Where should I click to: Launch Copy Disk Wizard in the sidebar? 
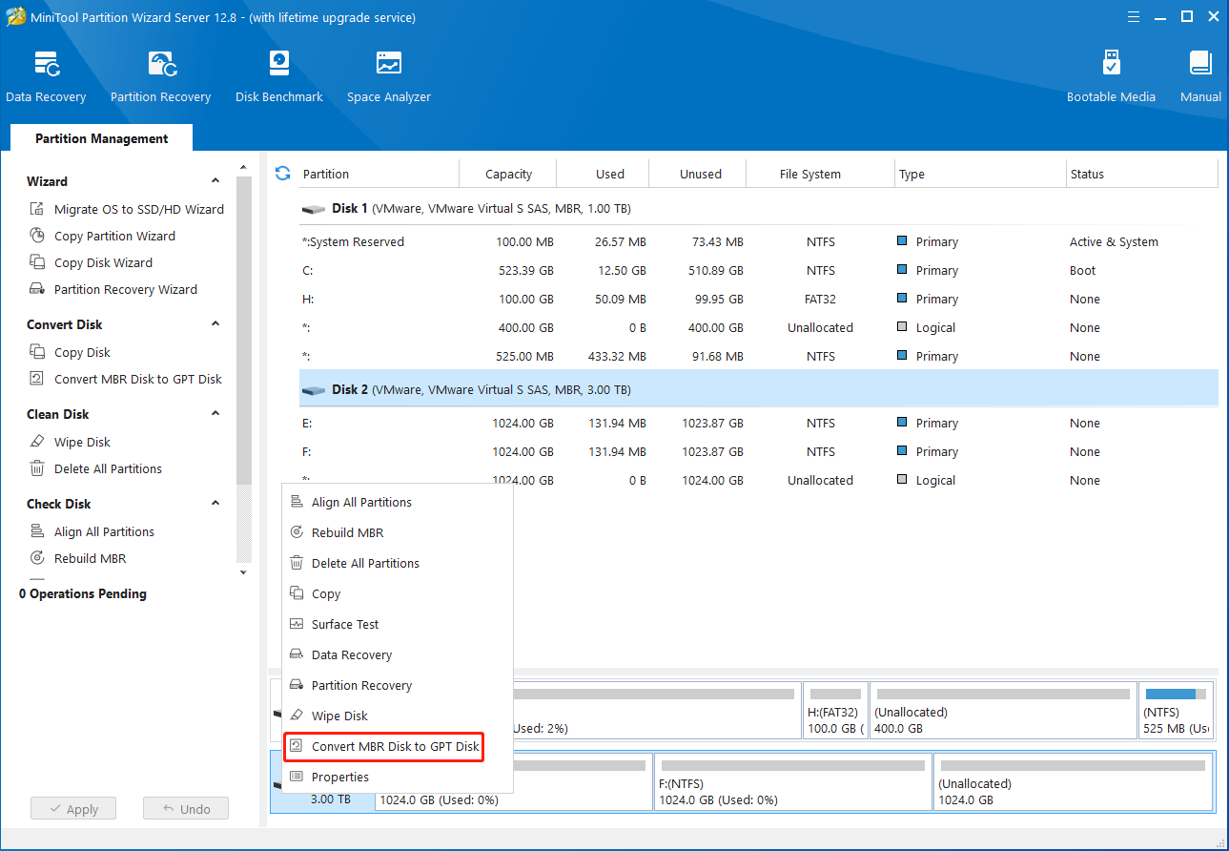click(x=91, y=262)
